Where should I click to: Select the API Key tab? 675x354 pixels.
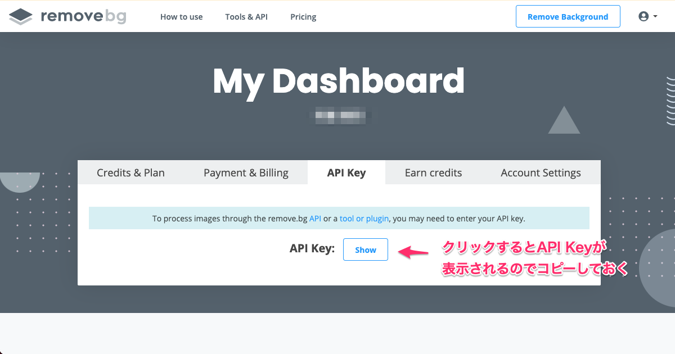pyautogui.click(x=346, y=173)
